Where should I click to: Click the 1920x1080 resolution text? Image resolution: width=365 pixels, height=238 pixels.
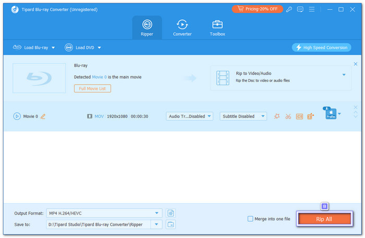point(117,116)
